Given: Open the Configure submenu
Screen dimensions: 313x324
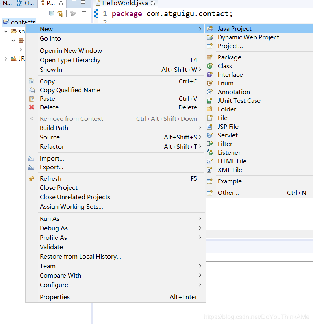Looking at the screenshot, I should (x=116, y=285).
